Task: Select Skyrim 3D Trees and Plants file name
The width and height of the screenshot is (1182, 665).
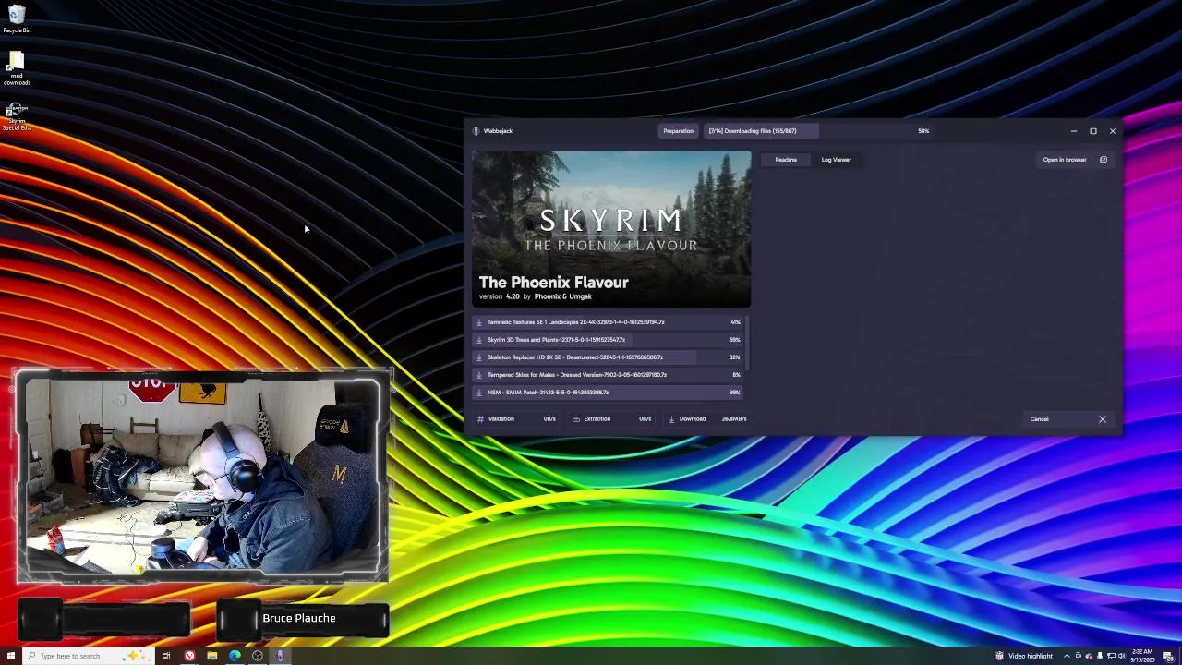Action: [556, 340]
